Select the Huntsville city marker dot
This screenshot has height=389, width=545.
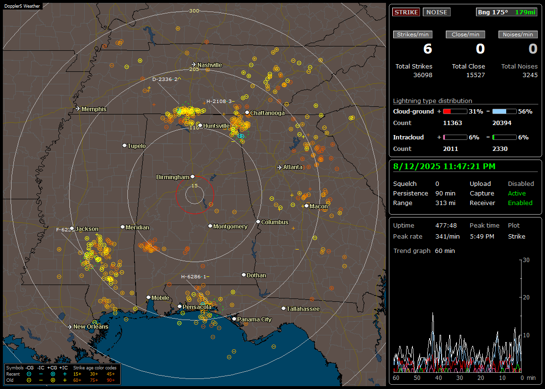[x=200, y=126]
